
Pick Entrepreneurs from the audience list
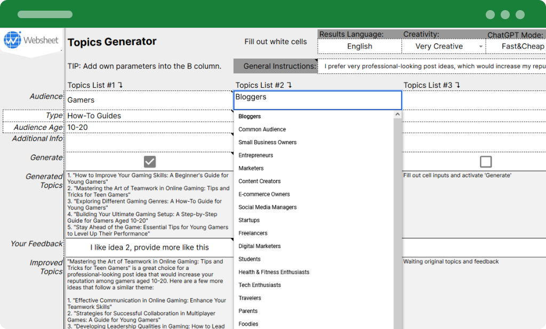point(255,155)
